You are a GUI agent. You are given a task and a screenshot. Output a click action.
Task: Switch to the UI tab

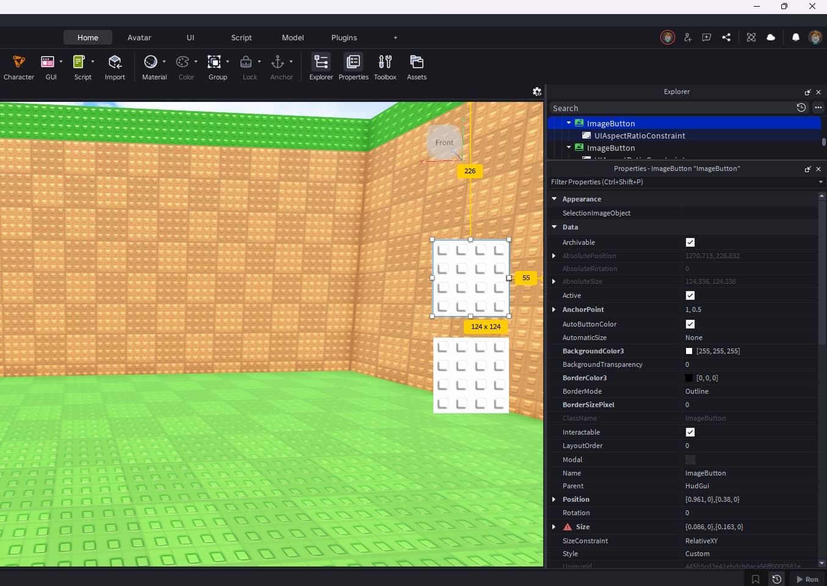click(x=190, y=37)
